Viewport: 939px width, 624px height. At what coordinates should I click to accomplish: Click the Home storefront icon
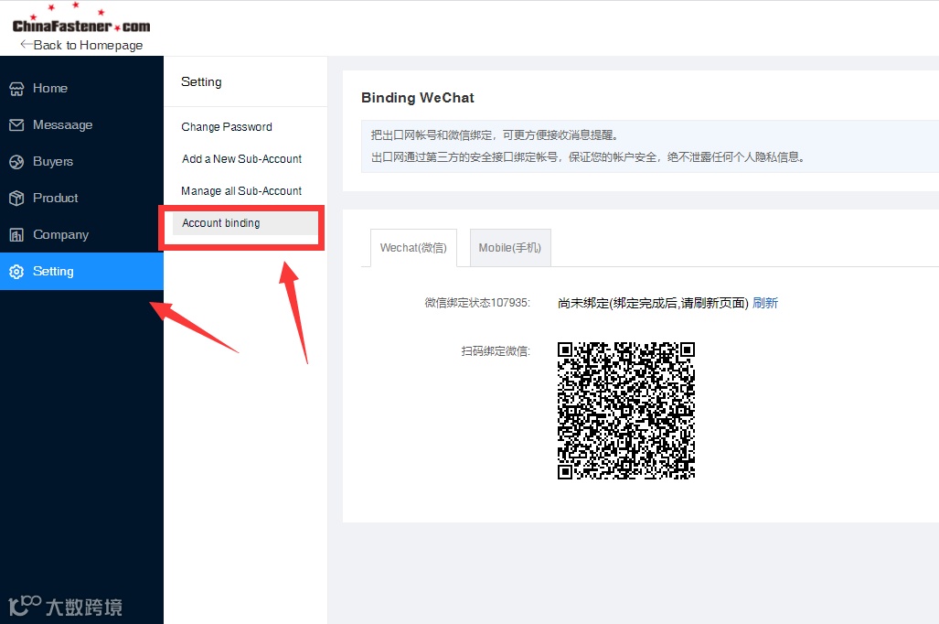[x=16, y=89]
